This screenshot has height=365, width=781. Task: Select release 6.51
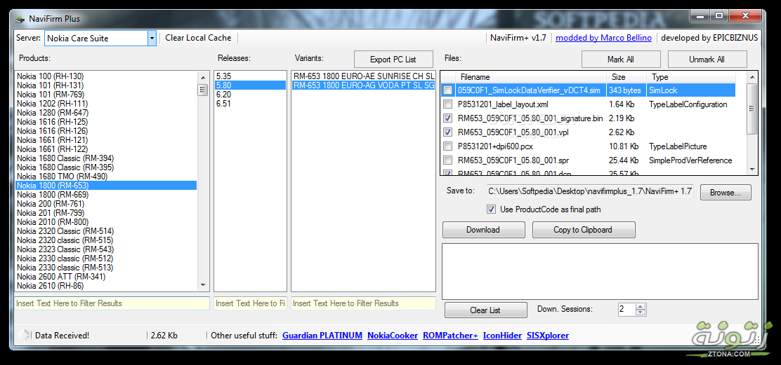click(250, 103)
